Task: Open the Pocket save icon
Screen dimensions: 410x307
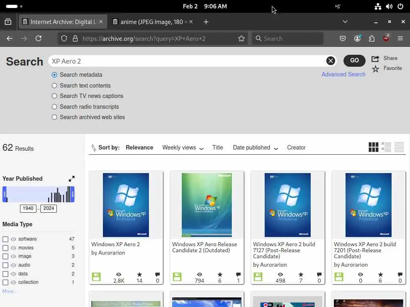Action: click(343, 39)
